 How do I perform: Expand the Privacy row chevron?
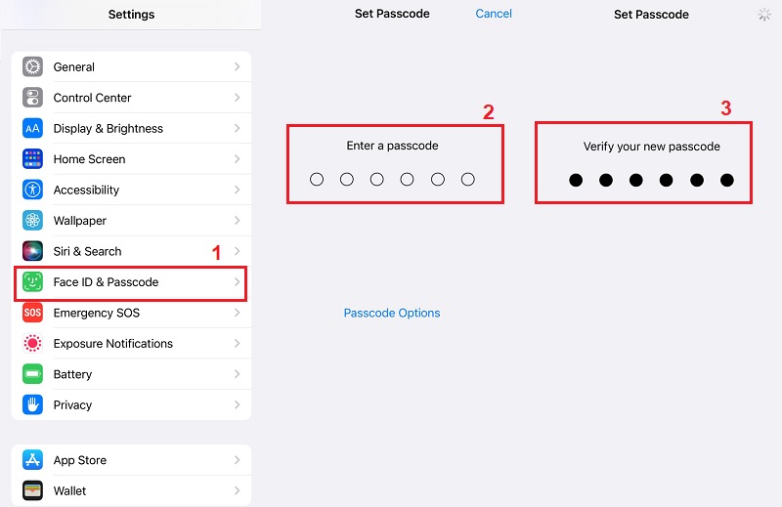pyautogui.click(x=237, y=405)
